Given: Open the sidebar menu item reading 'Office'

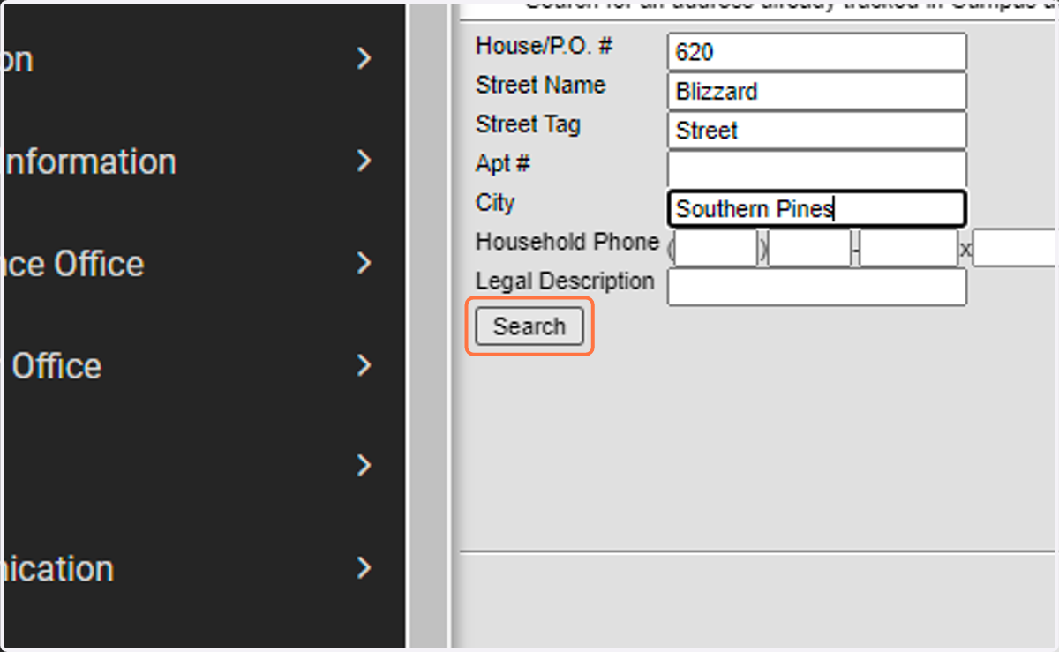Looking at the screenshot, I should (x=56, y=366).
